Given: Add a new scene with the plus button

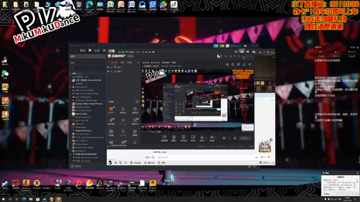Looking at the screenshot, I should coord(138,62).
